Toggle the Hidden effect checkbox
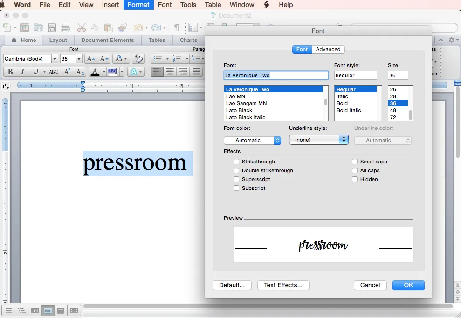This screenshot has height=318, width=461. (x=355, y=179)
